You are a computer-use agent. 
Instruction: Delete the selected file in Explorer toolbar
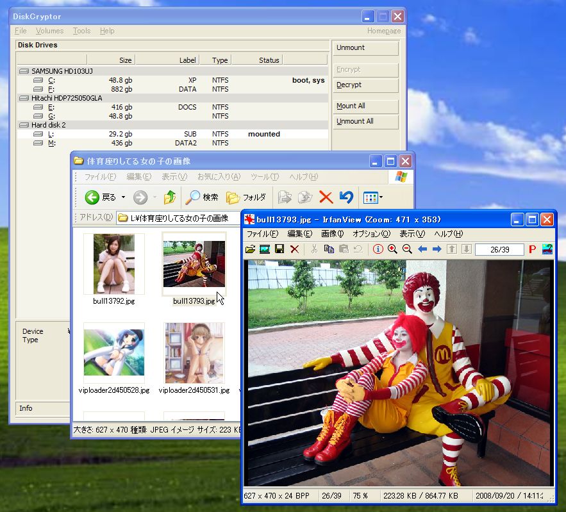(326, 197)
